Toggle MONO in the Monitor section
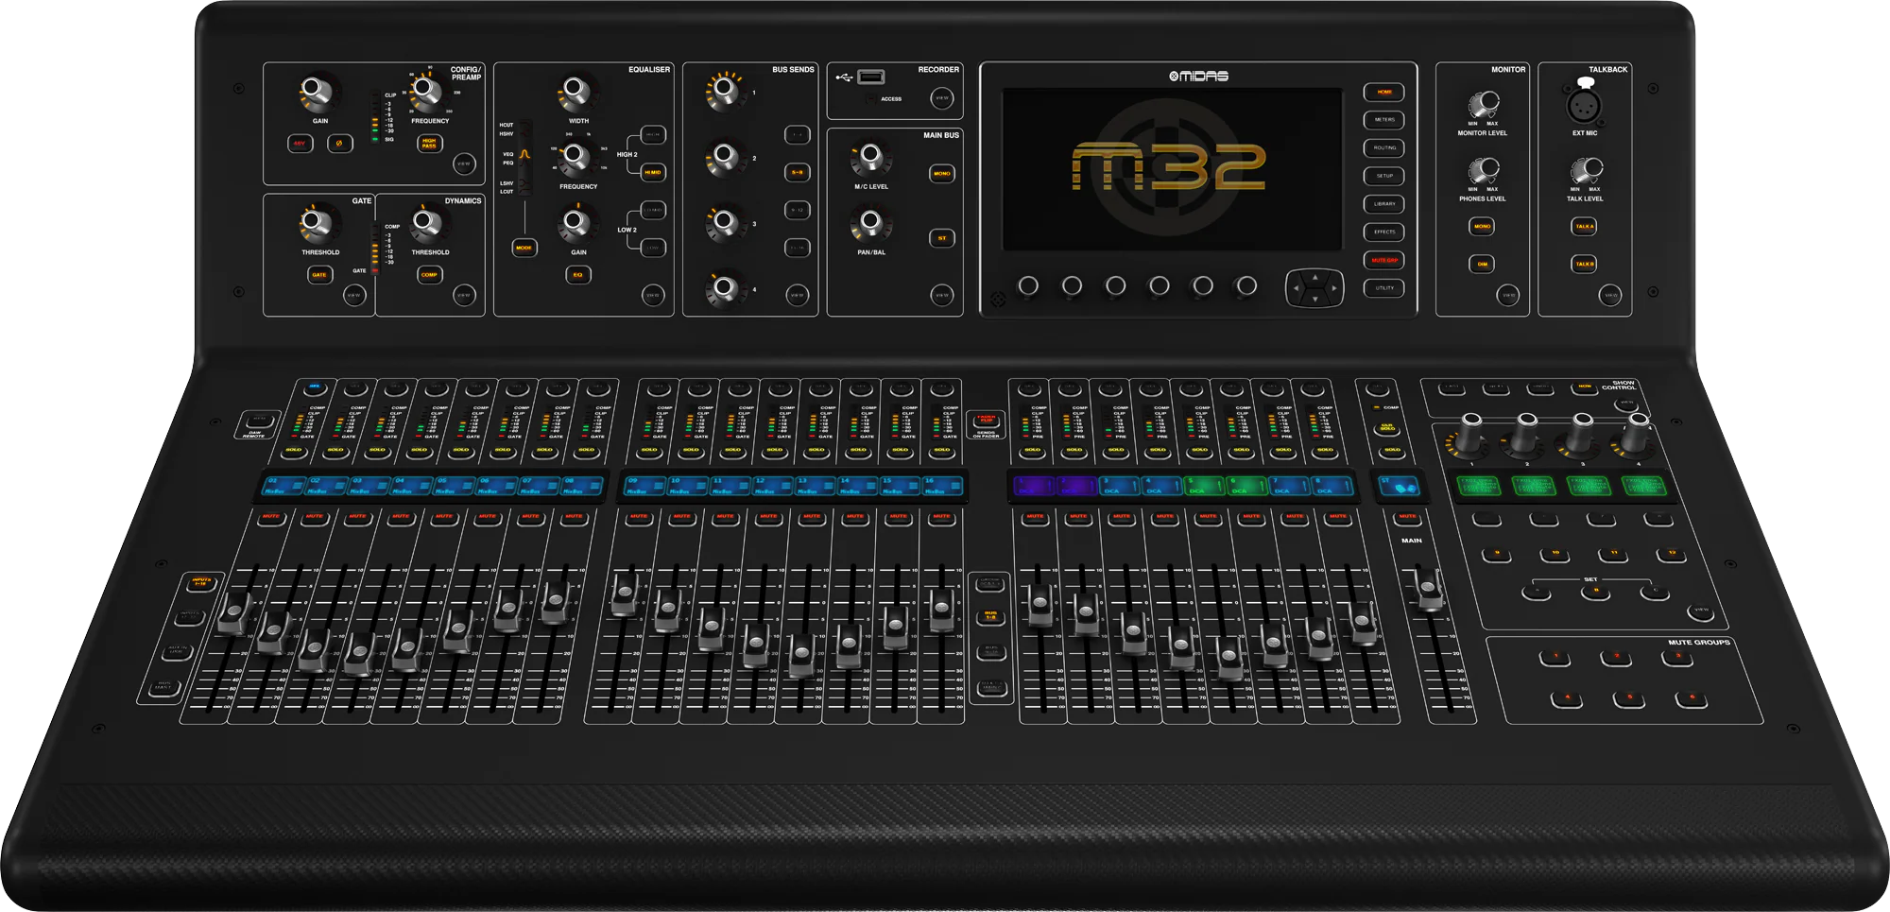The width and height of the screenshot is (1890, 912). (x=1482, y=226)
